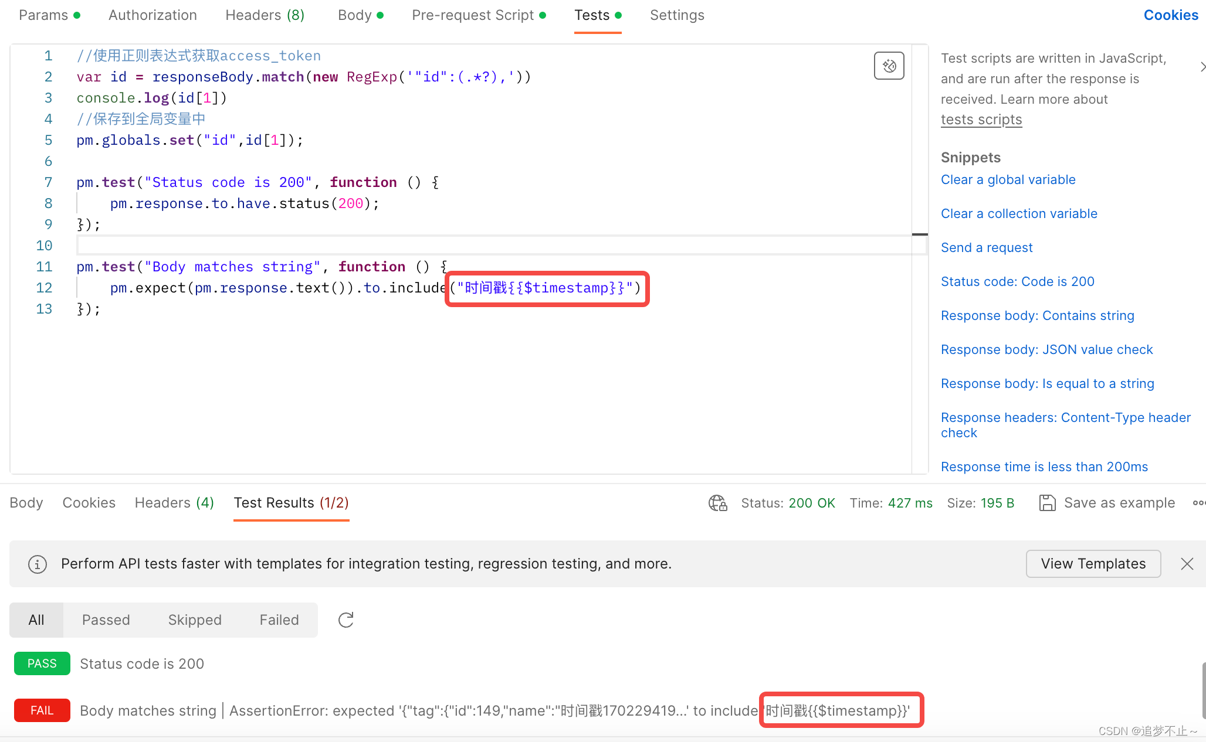
Task: Filter results by Skipped
Action: (x=195, y=620)
